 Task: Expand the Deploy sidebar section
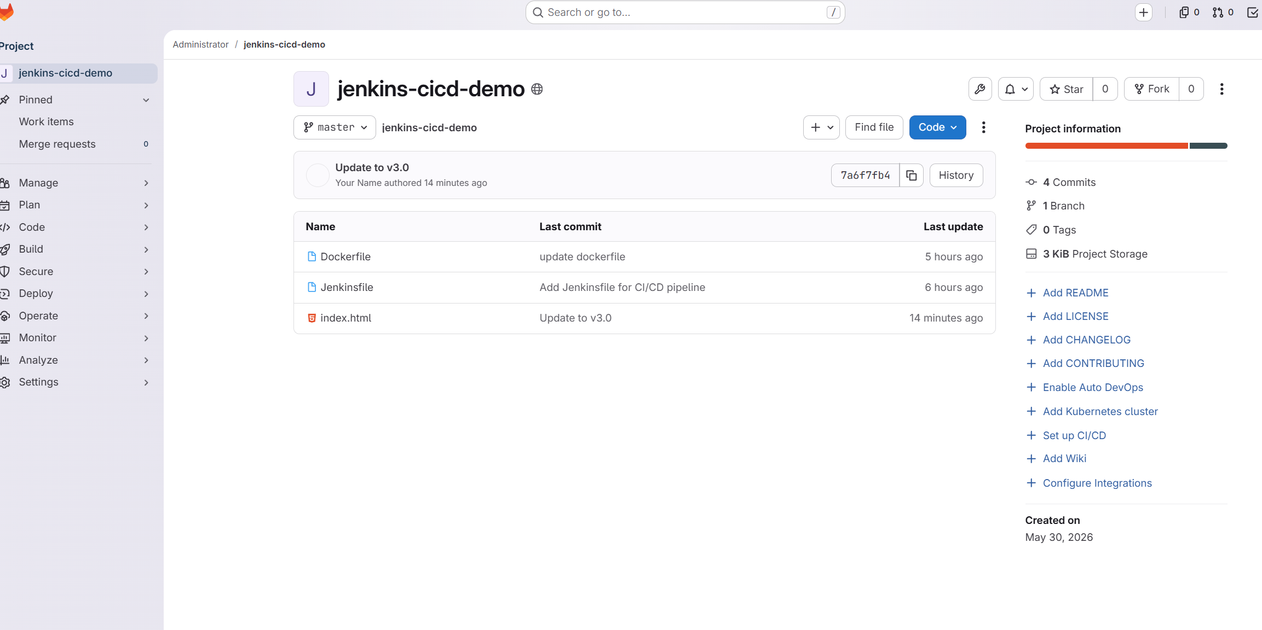tap(76, 294)
